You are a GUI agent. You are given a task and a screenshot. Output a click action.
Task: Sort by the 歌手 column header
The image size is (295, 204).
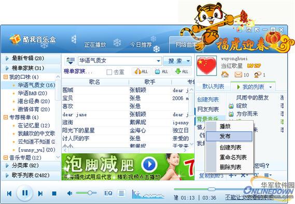point(150,82)
